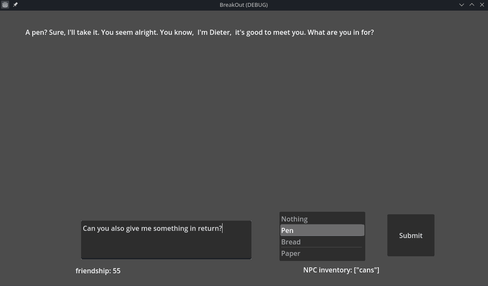488x286 pixels.
Task: Click the "cans" entry in NPC inventory
Action: [367, 270]
